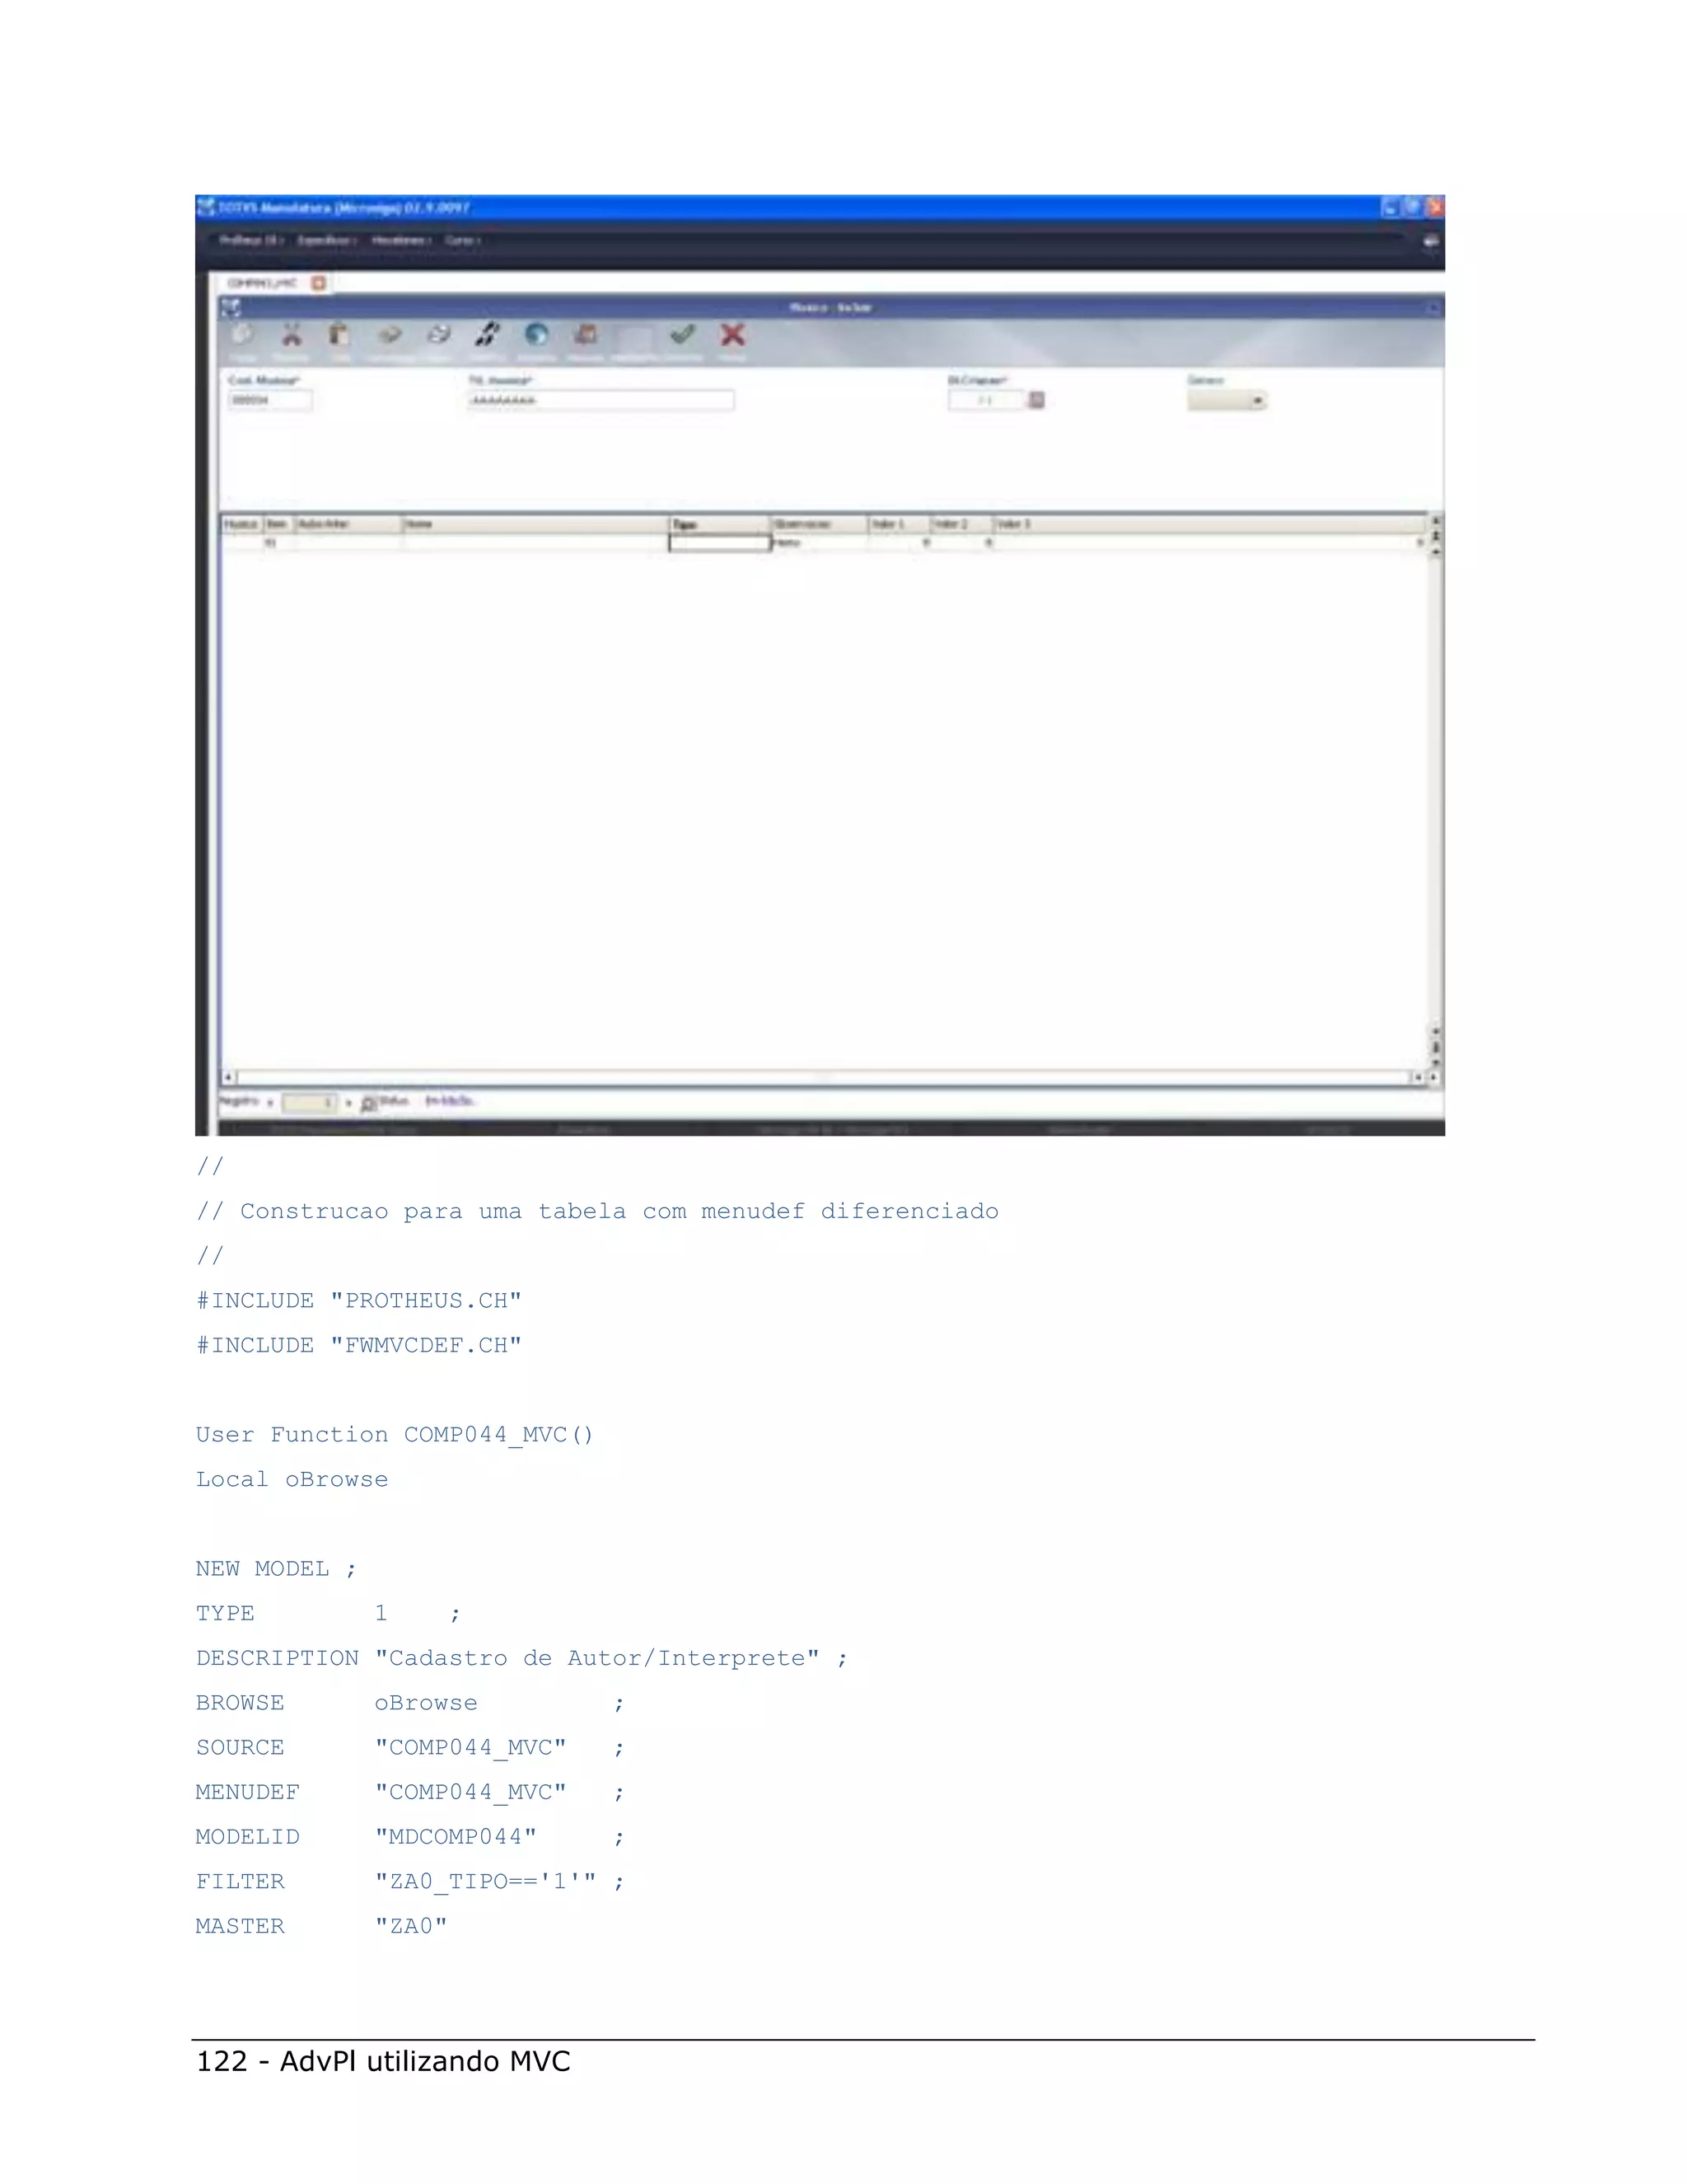The height and width of the screenshot is (2184, 1687).
Task: Select the highlighted Tipo cell in first row
Action: (x=718, y=543)
